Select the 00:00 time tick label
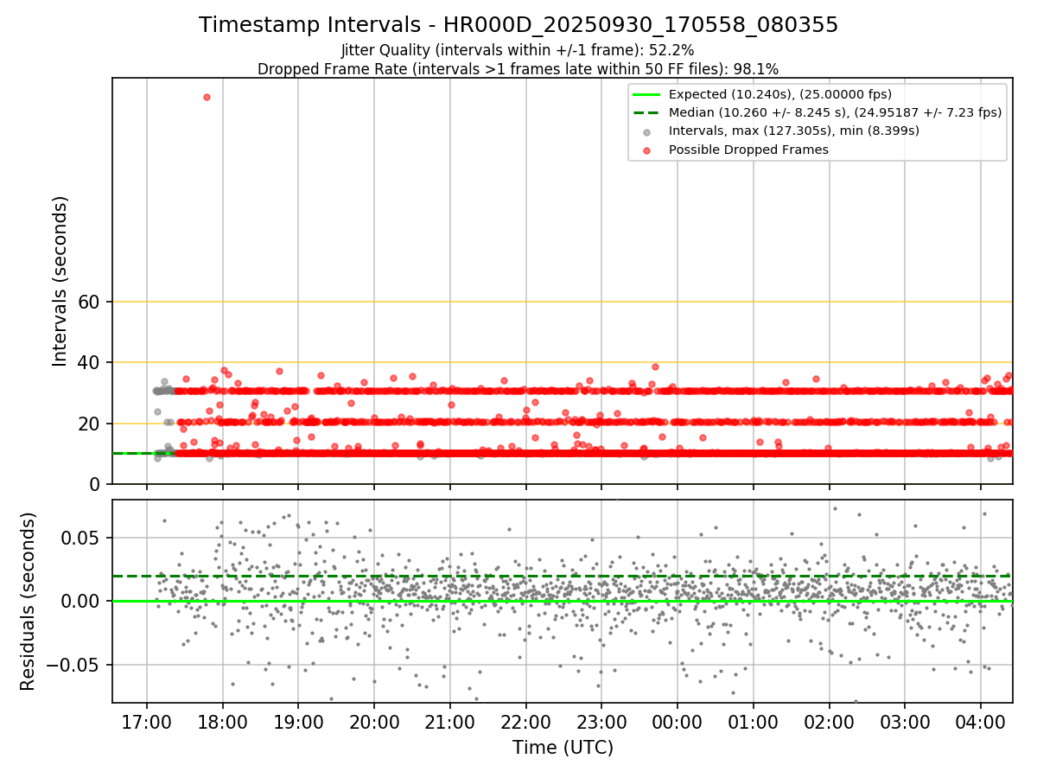Screen dimensions: 1037x778 (678, 721)
